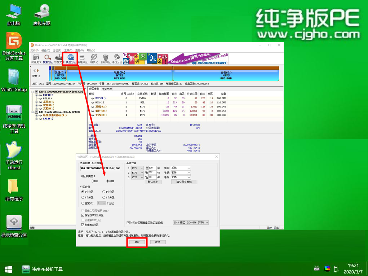Collapse the HD0:ST2000DM001 disk tree node
Screen dimensions: 368x276
coord(33,92)
